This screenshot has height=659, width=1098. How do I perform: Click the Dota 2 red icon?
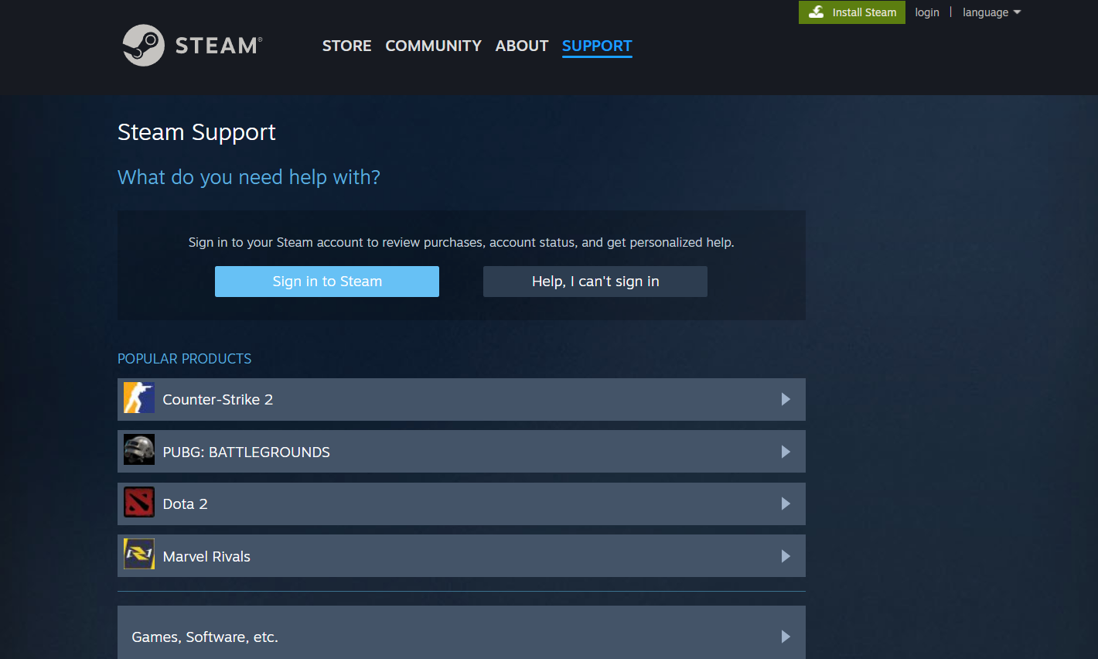pos(139,504)
